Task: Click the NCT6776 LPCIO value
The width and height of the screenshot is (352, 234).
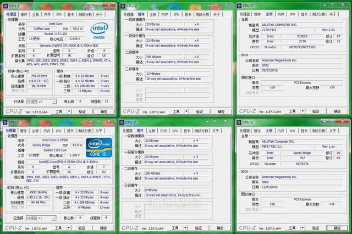Action: click(x=302, y=164)
